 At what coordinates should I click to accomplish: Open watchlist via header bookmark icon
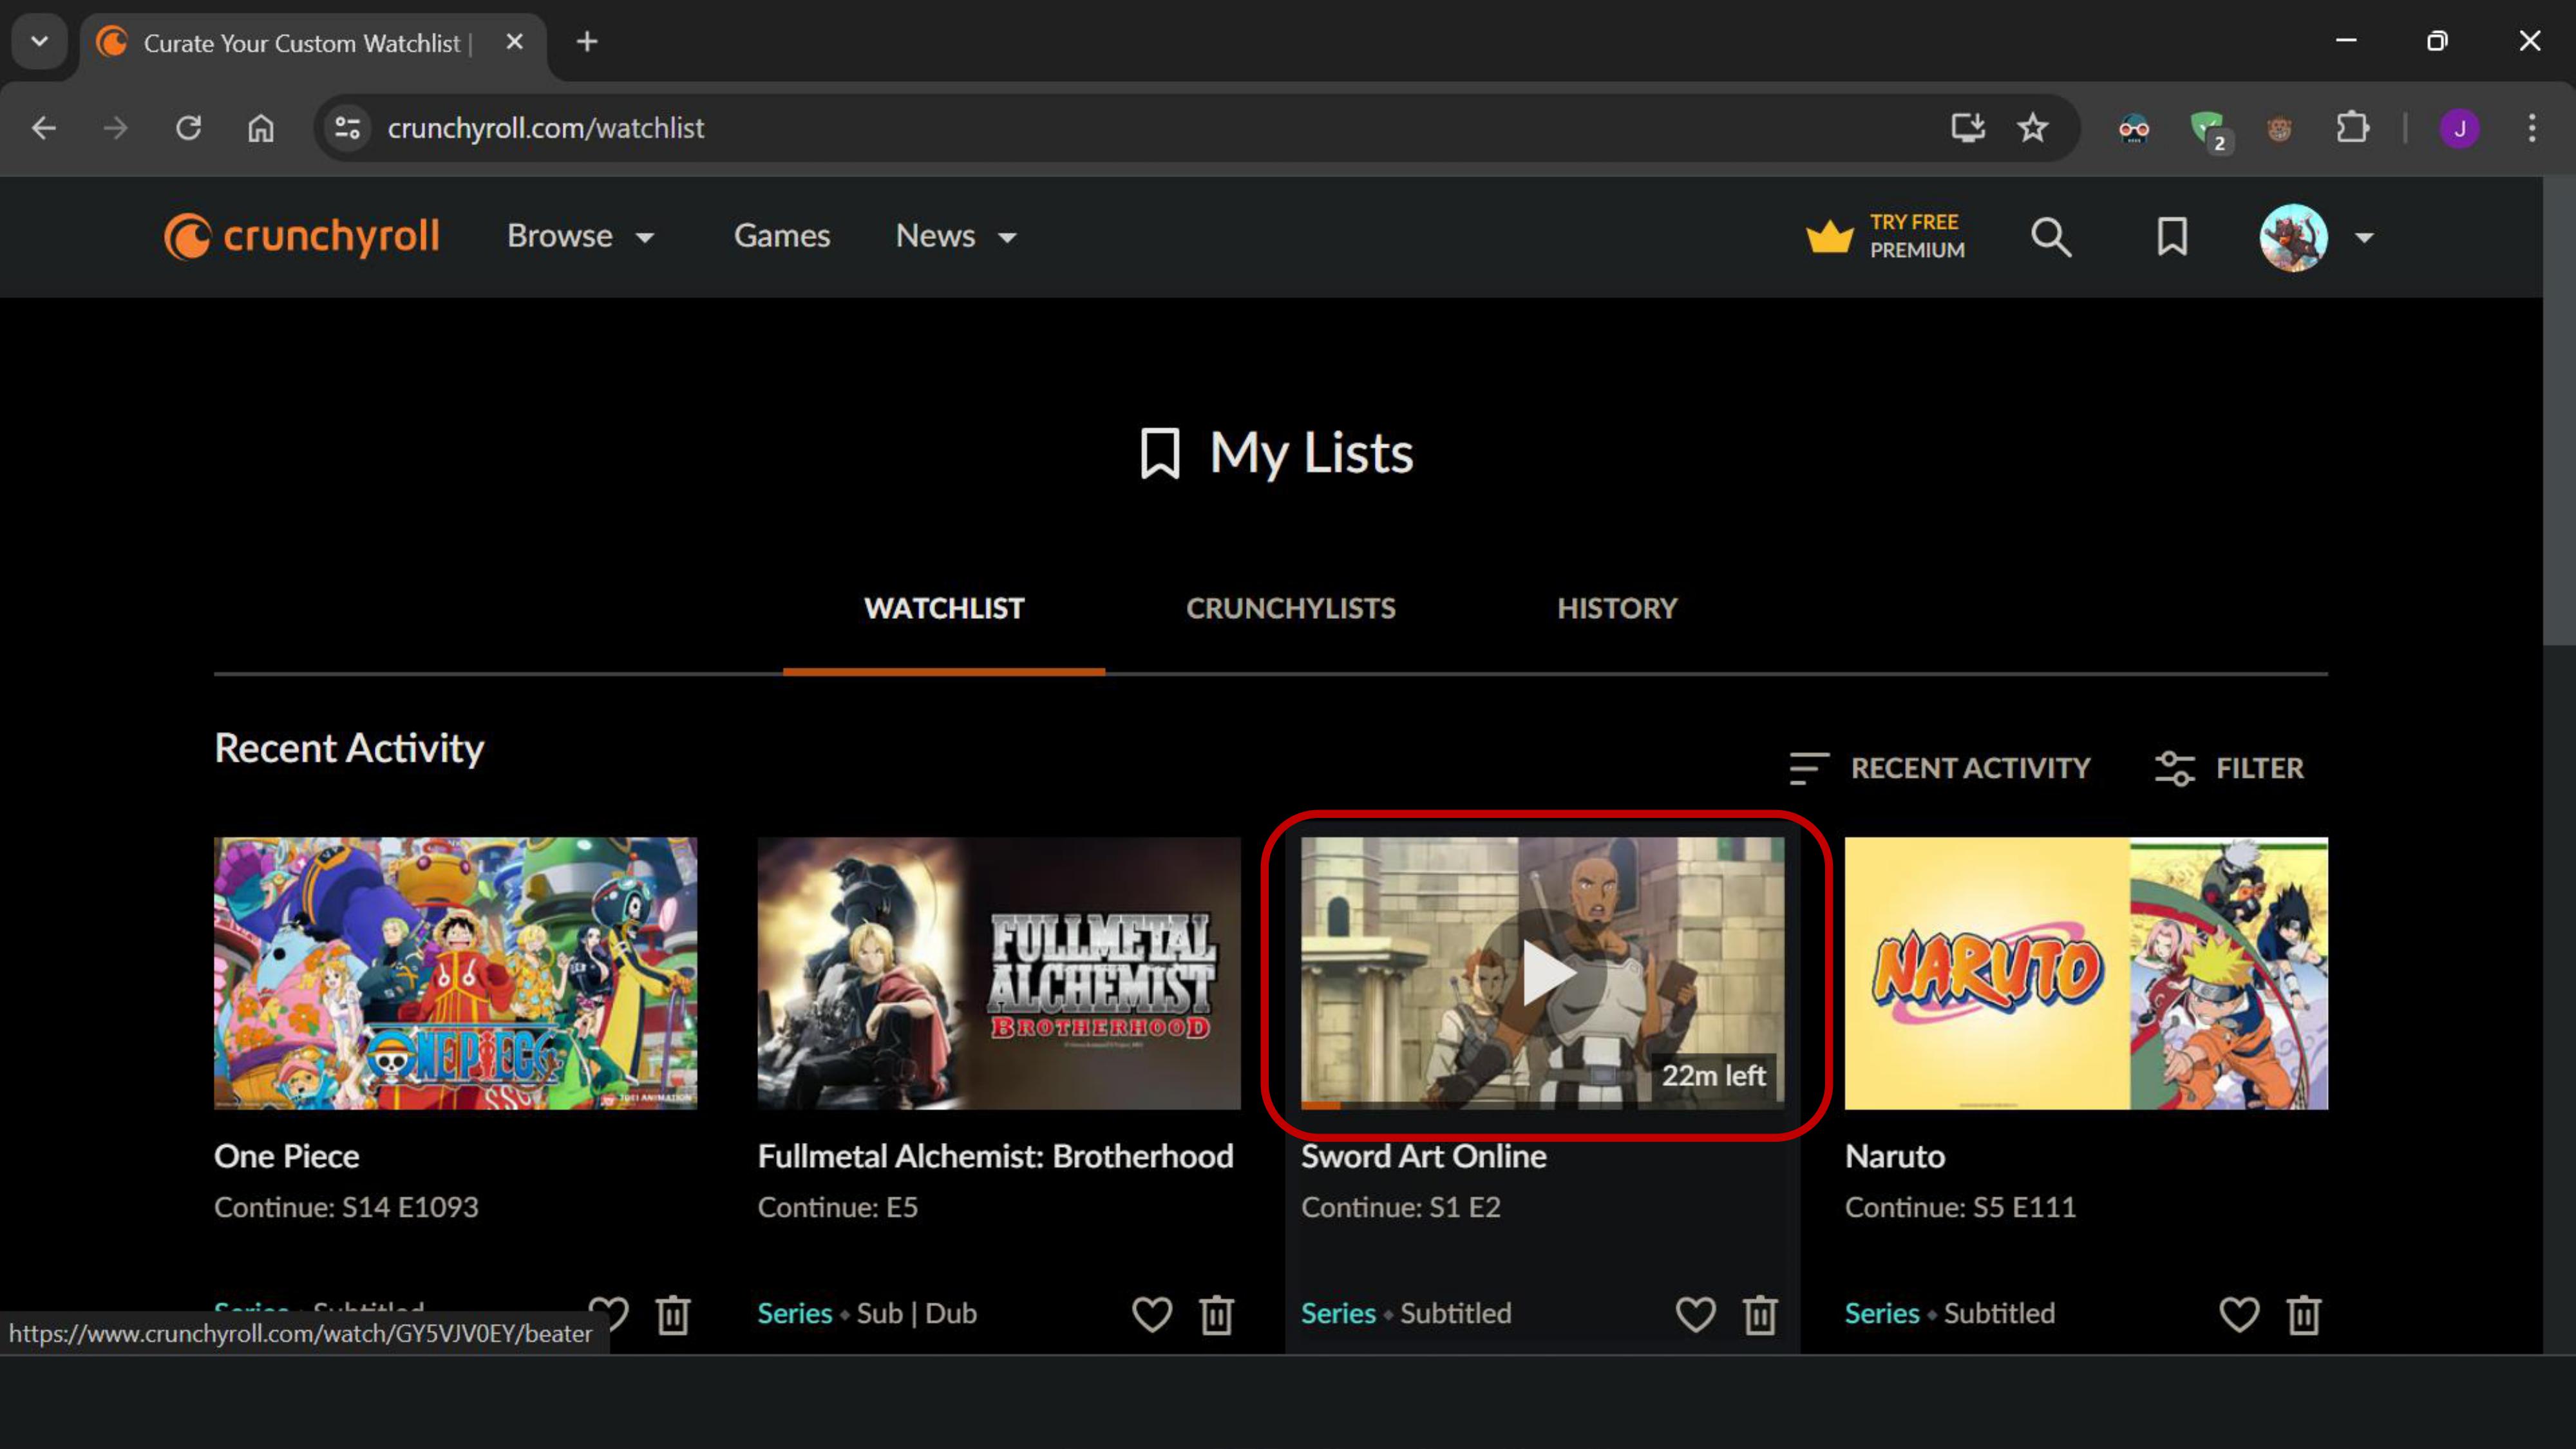pyautogui.click(x=2171, y=237)
